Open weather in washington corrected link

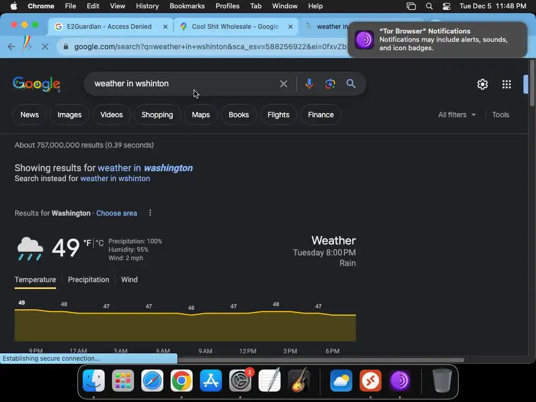coord(145,168)
